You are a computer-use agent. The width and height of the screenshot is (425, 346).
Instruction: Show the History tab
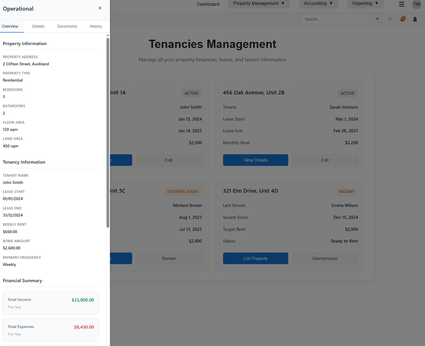[x=95, y=26]
